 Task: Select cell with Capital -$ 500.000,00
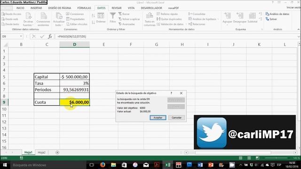(x=74, y=77)
